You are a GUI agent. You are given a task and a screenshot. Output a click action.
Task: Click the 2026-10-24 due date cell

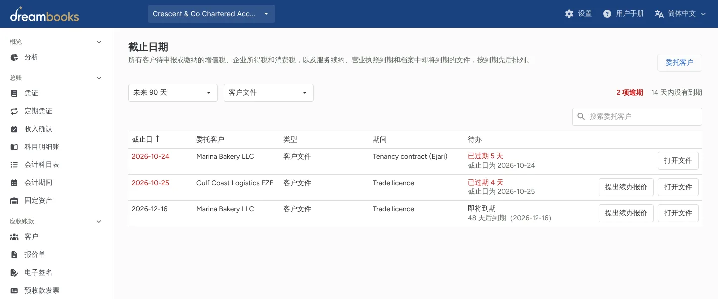pyautogui.click(x=150, y=156)
